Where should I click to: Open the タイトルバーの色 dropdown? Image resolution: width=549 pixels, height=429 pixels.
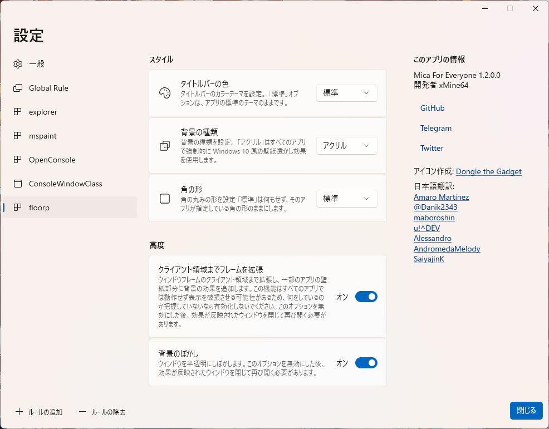pos(347,93)
